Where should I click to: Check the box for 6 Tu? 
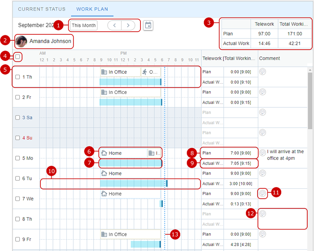click(17, 179)
